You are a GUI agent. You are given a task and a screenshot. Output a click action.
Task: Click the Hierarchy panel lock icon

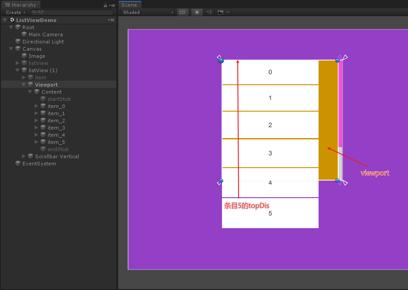(105, 5)
